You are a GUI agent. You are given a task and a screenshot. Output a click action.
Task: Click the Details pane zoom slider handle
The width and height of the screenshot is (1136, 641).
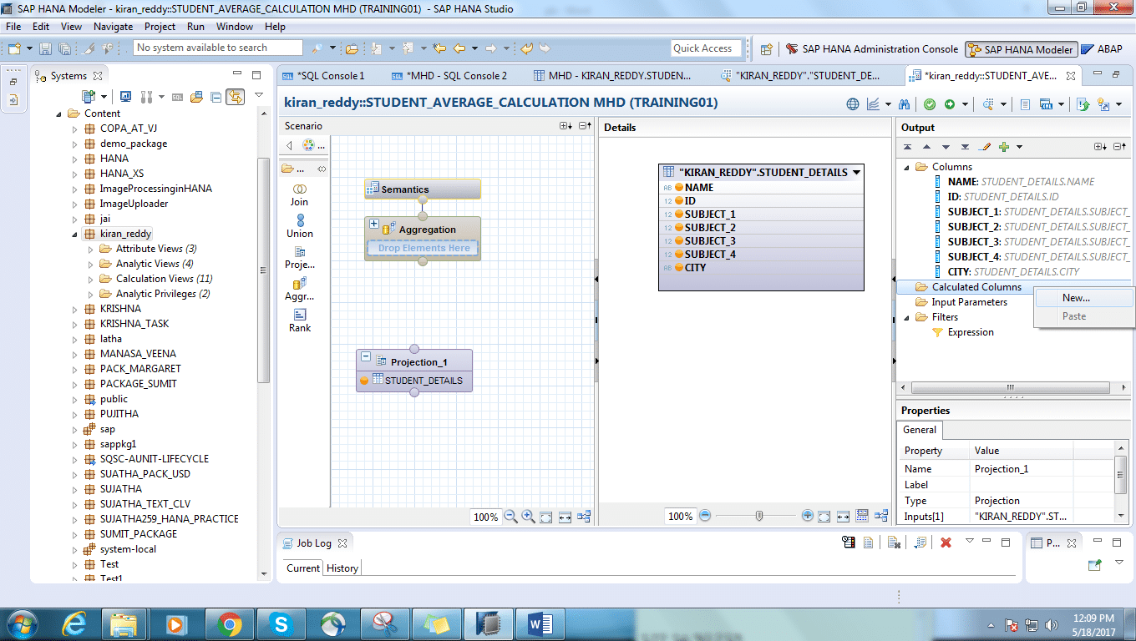[x=758, y=516]
